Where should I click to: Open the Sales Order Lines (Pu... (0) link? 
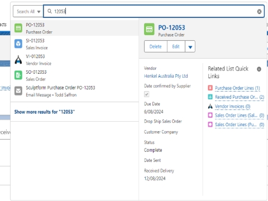(240, 125)
